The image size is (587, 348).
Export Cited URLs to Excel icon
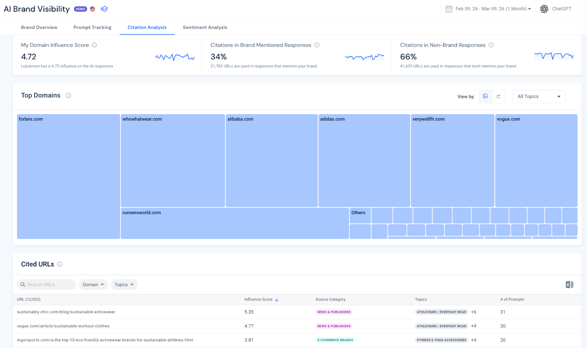pyautogui.click(x=569, y=284)
